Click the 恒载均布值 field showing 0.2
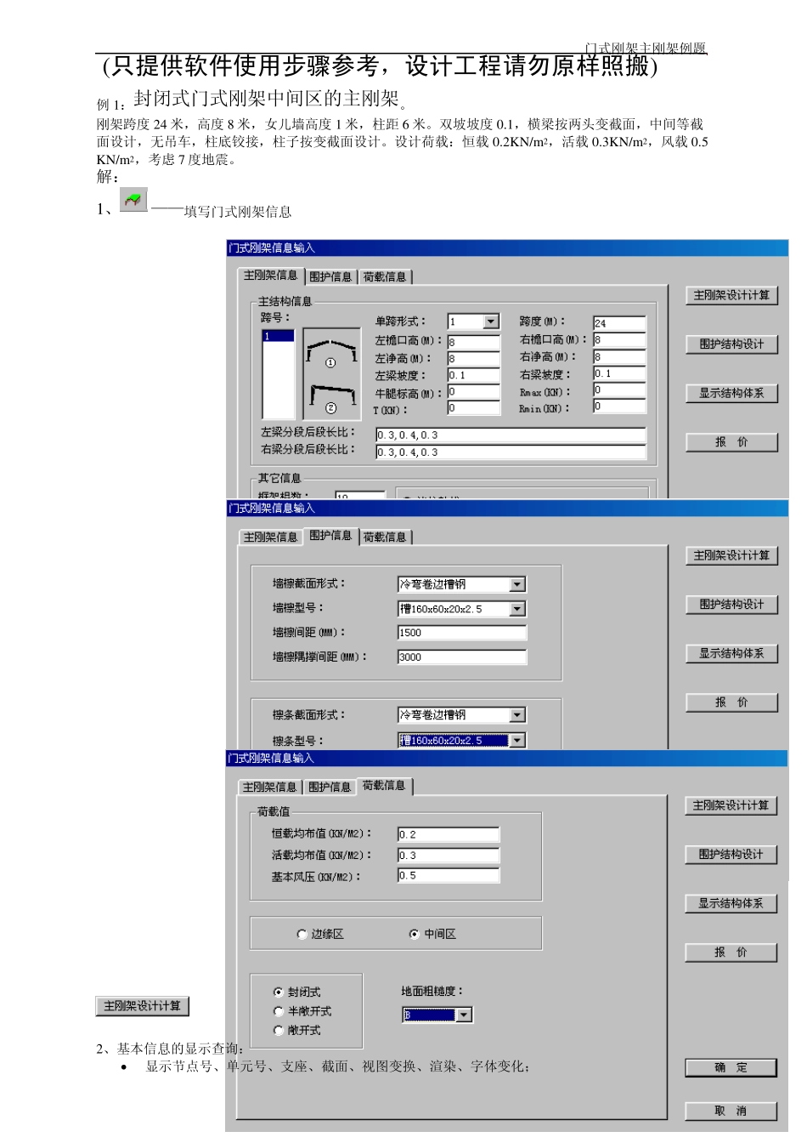Screen dimensions: 807x1143 point(449,834)
